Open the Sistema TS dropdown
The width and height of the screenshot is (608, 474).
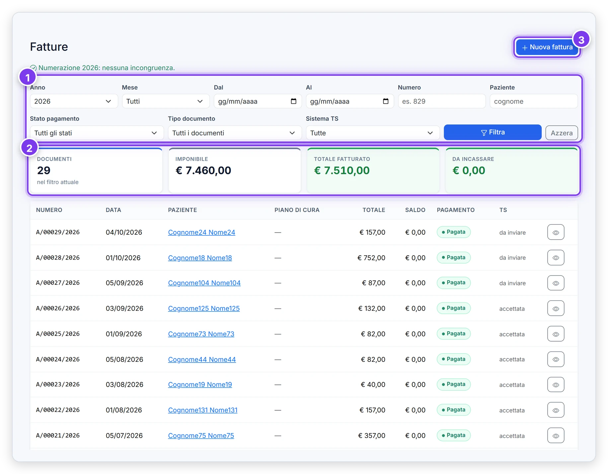click(372, 133)
